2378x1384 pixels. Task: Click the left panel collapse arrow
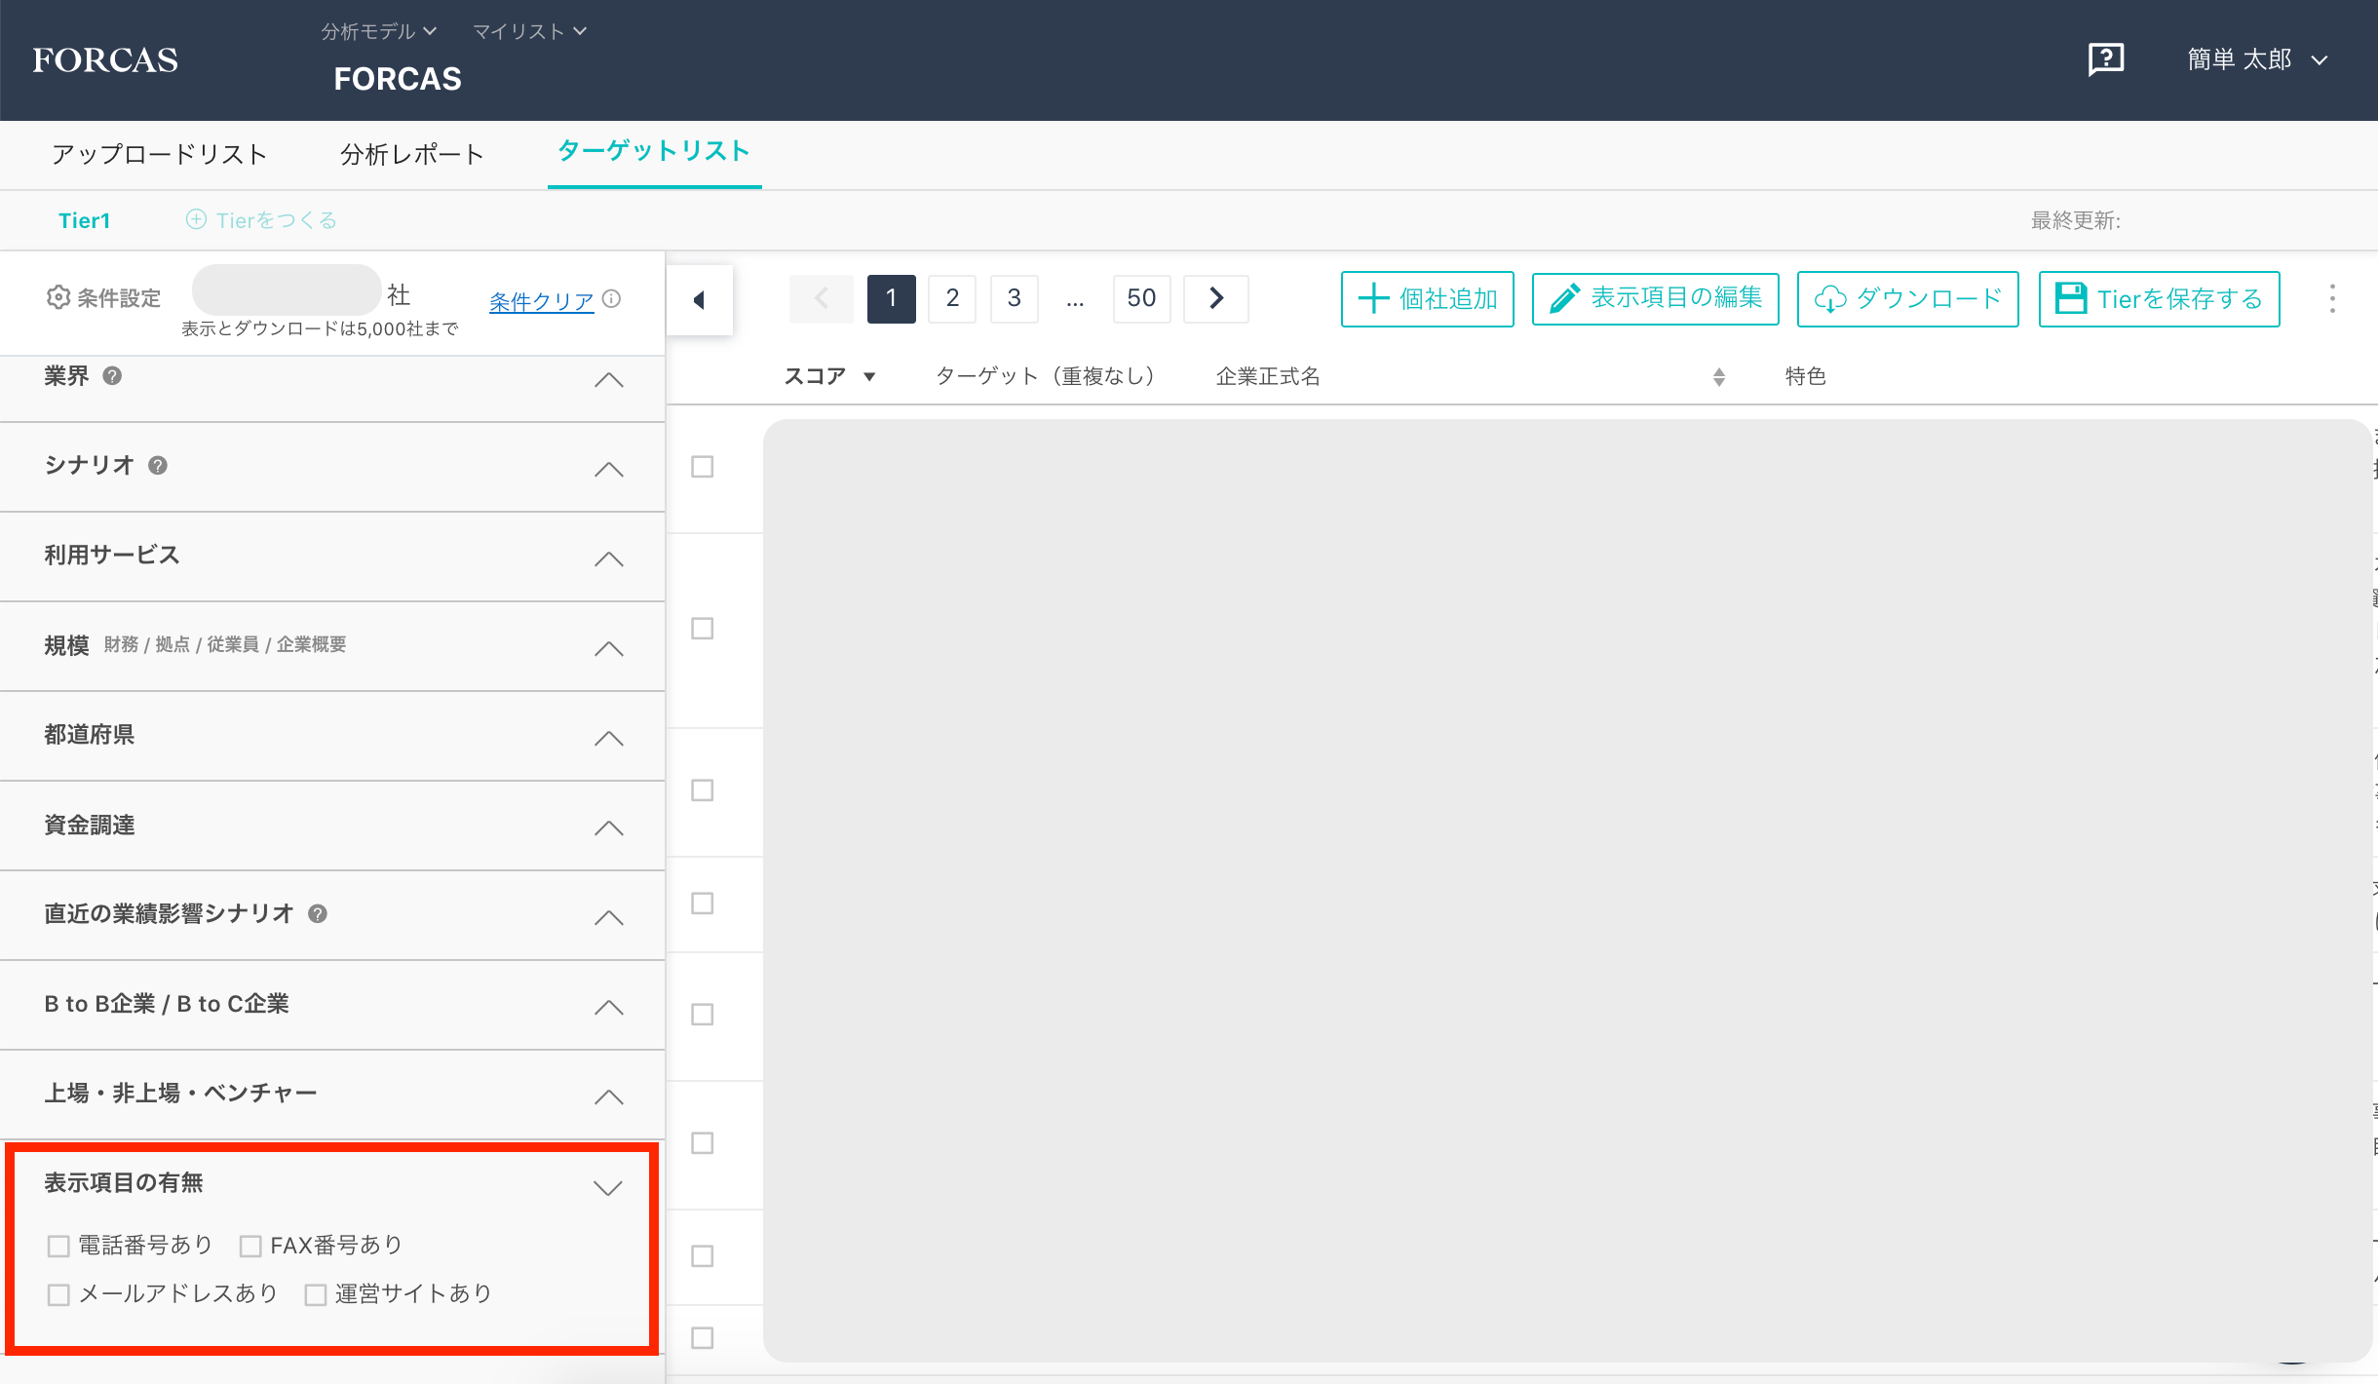(699, 299)
